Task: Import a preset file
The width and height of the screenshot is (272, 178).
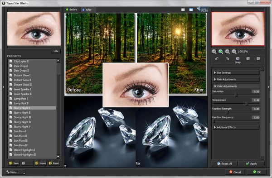Action: coord(41,163)
